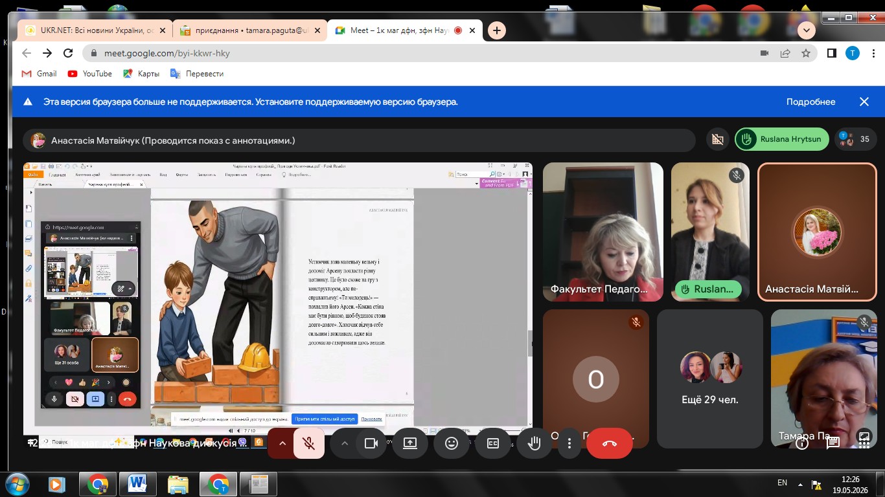Open a new browser tab
Image resolution: width=885 pixels, height=497 pixels.
coord(497,30)
